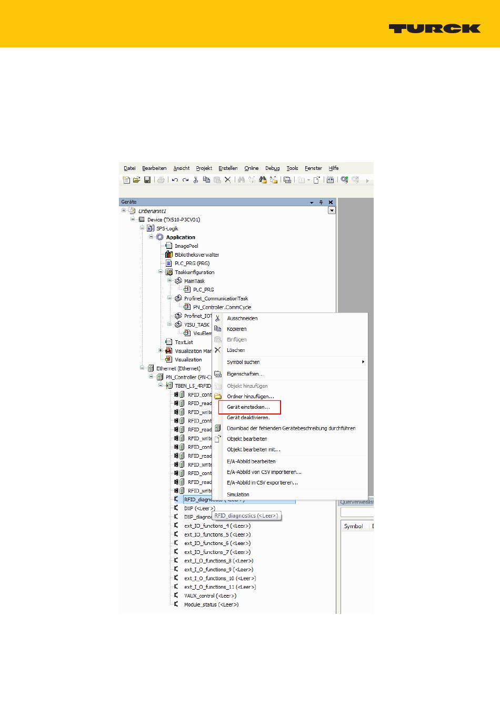Choose E/A-Abbild bearbeiten menu entry

pyautogui.click(x=251, y=461)
